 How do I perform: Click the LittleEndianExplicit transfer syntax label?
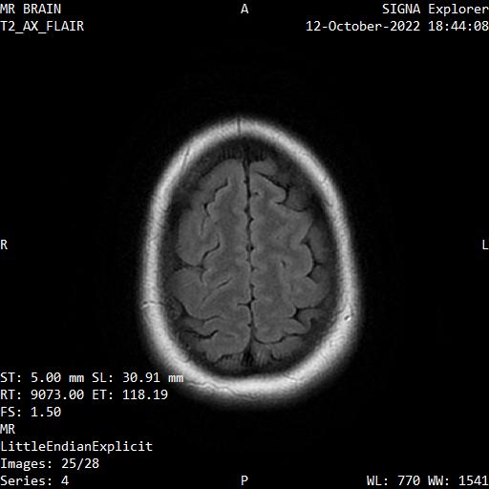tap(76, 446)
